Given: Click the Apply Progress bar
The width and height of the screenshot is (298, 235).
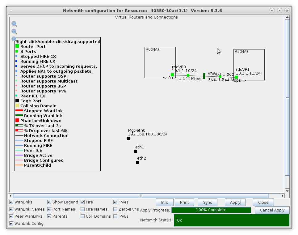Looking at the screenshot, I should pyautogui.click(x=211, y=210).
